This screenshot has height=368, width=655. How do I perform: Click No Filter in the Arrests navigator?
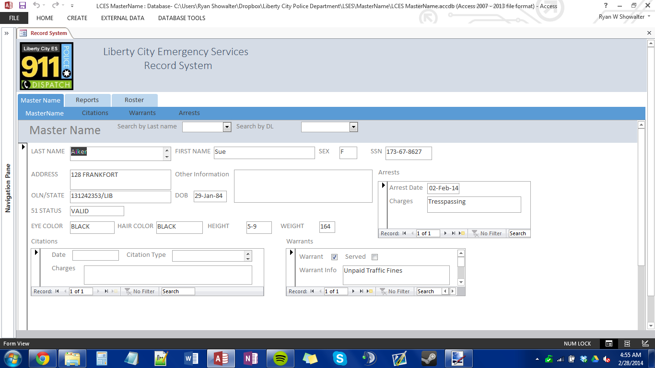click(487, 233)
